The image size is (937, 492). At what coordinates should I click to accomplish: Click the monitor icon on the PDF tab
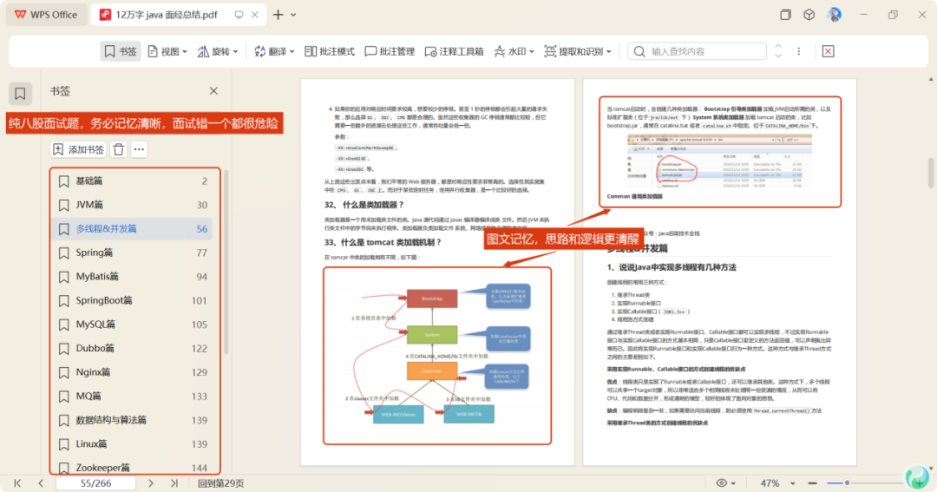pos(239,15)
